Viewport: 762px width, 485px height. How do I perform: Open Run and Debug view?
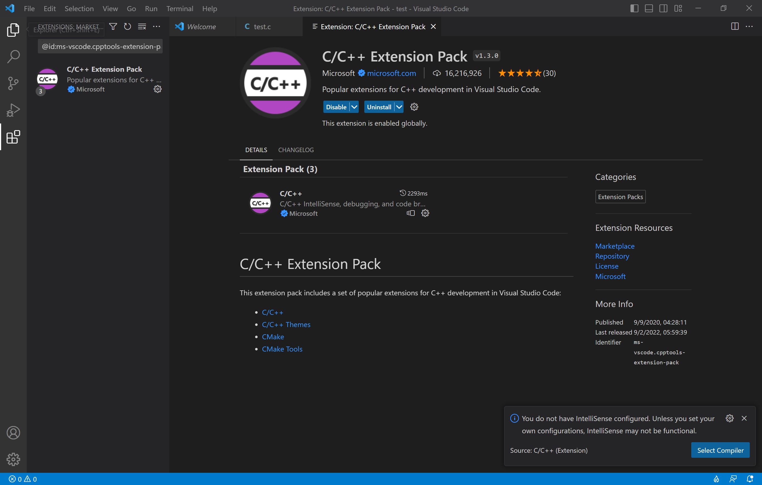(13, 110)
